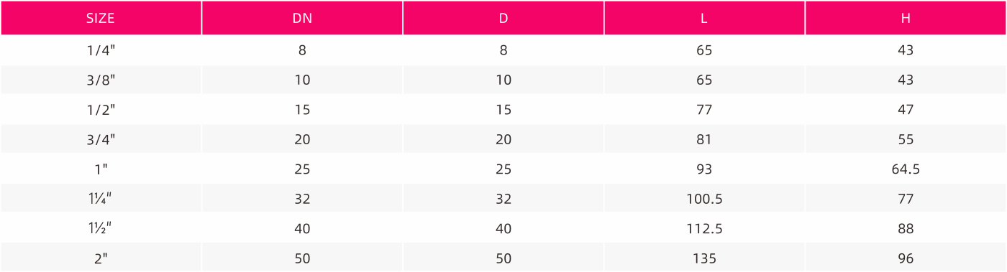1007x272 pixels.
Task: Select the 1" size cell
Action: point(101,169)
